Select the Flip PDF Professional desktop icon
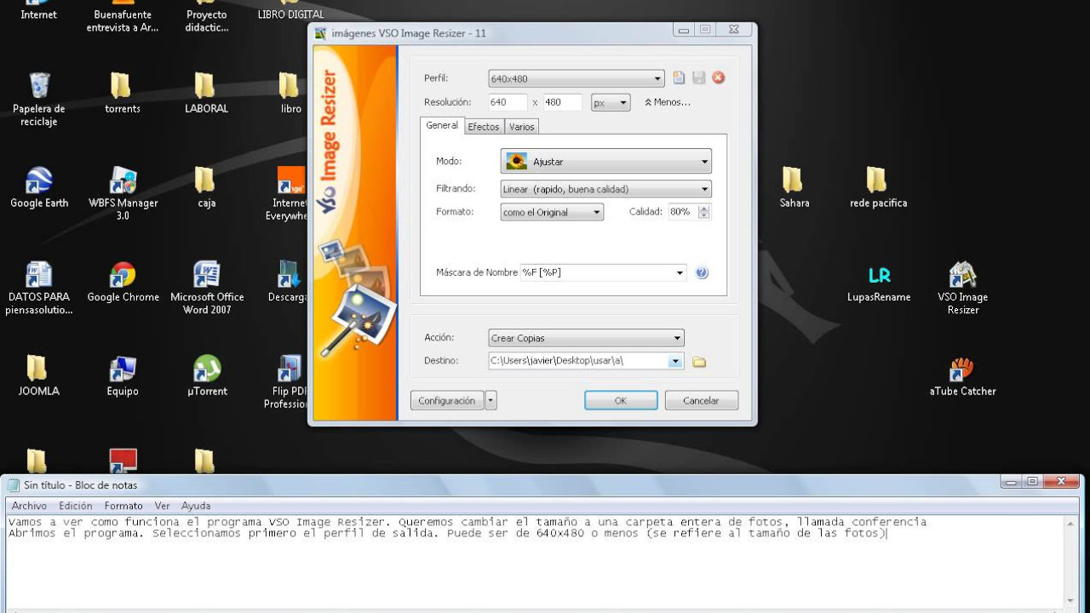 pos(286,382)
